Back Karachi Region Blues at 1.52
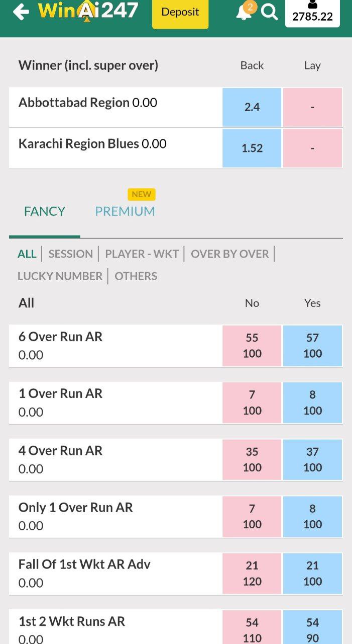Image resolution: width=352 pixels, height=644 pixels. (252, 148)
